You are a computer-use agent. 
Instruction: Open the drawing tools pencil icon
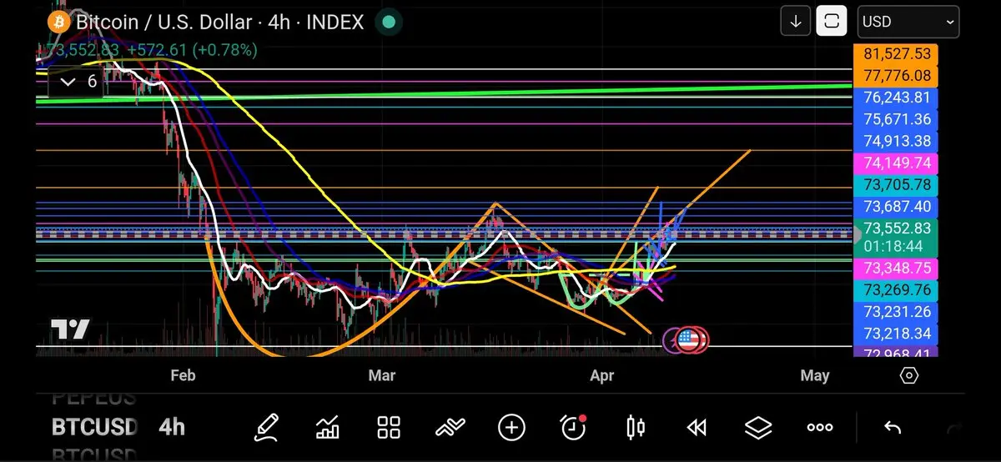coord(267,428)
